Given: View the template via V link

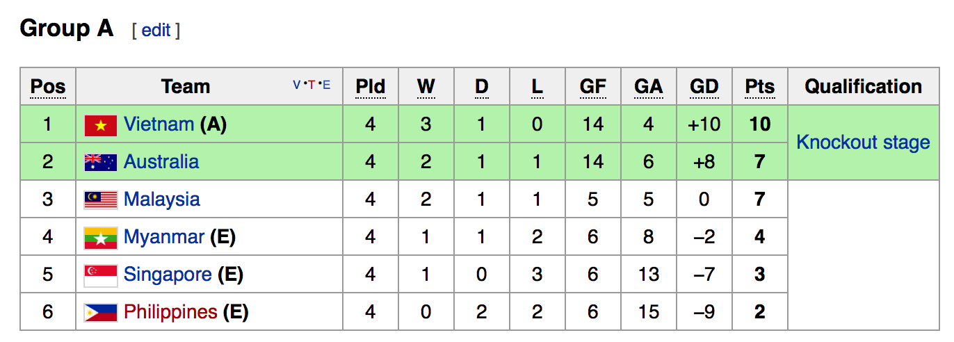Looking at the screenshot, I should click(297, 85).
